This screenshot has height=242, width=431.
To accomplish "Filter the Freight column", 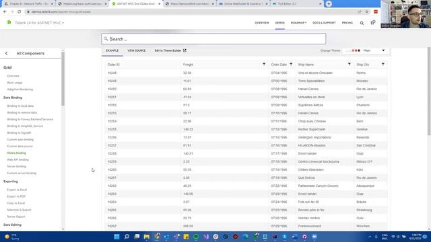I will coord(264,65).
